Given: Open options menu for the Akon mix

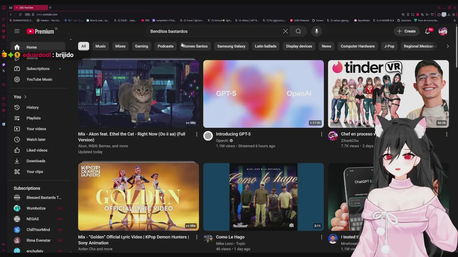Looking at the screenshot, I should click(196, 134).
